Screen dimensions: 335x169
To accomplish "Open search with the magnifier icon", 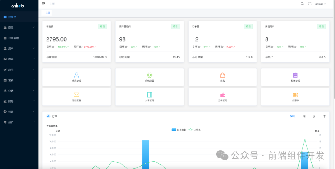I will (302, 4).
